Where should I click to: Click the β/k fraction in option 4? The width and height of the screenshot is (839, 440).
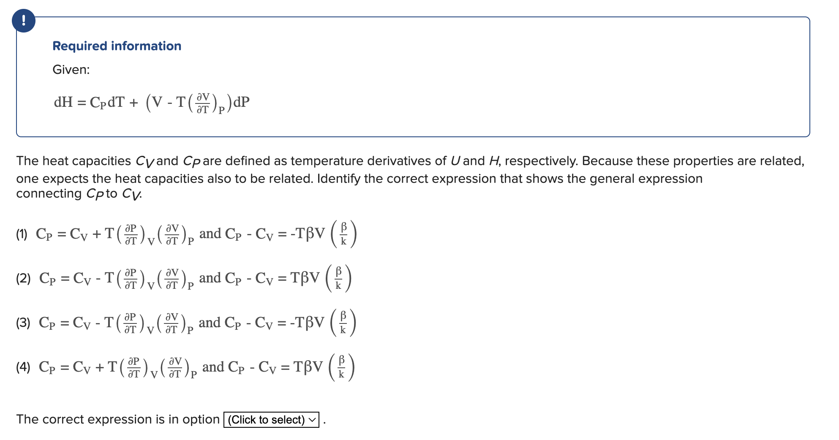click(341, 368)
